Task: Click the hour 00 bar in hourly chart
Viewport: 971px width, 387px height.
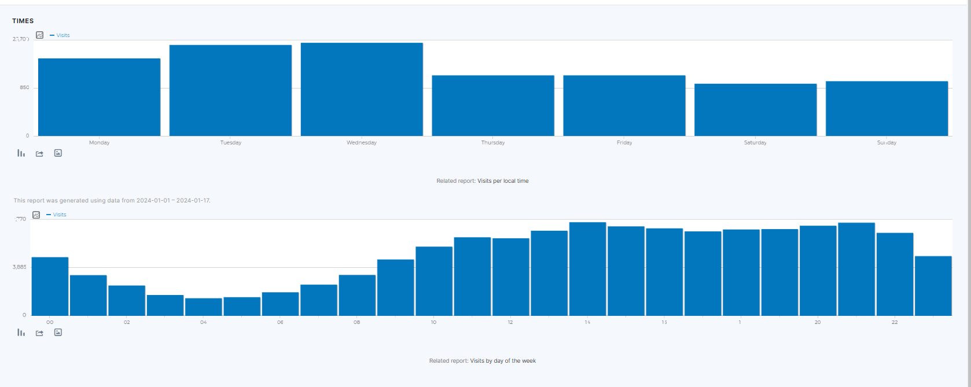Action: click(x=50, y=286)
